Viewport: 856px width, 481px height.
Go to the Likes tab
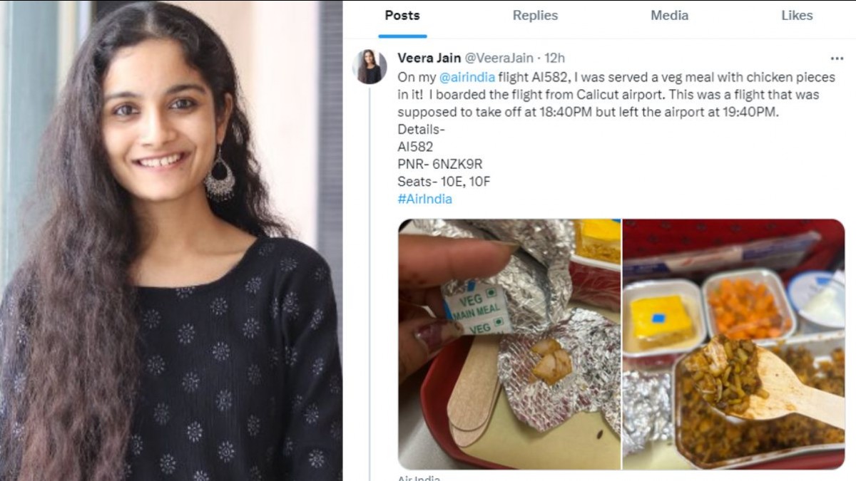[797, 16]
